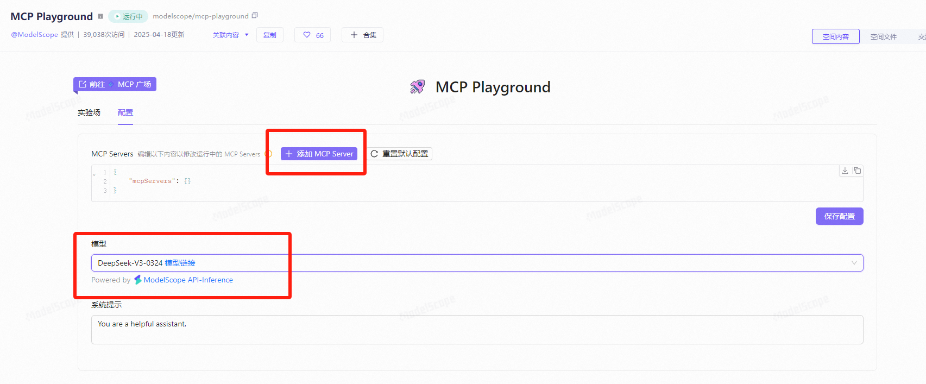Click "2025-04-18更新" update date text

pos(159,35)
